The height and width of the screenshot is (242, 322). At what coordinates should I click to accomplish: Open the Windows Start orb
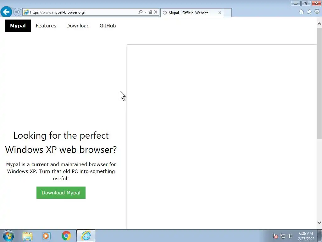click(x=8, y=236)
